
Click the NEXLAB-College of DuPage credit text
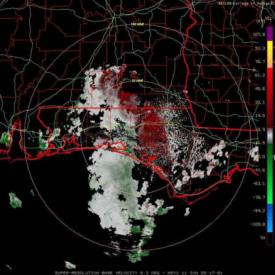pos(247,3)
